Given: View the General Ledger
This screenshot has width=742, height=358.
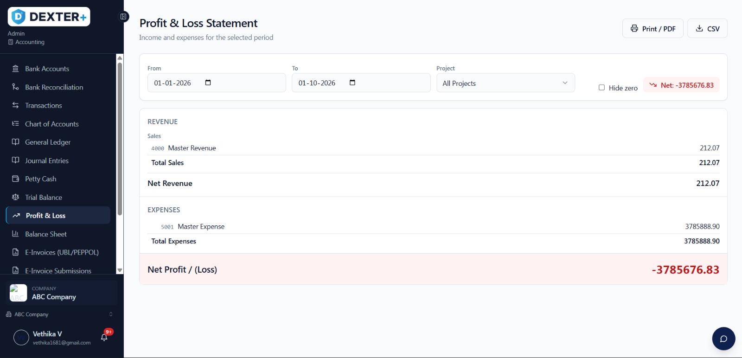Looking at the screenshot, I should tap(58, 142).
